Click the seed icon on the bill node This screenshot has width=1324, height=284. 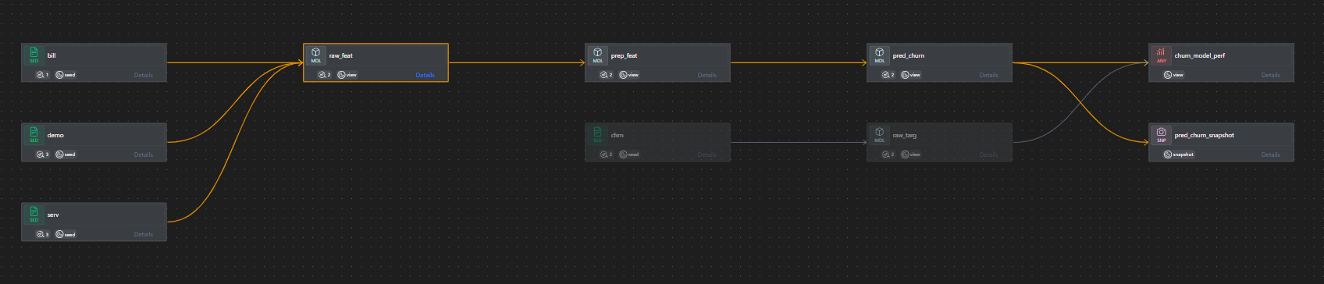(34, 55)
